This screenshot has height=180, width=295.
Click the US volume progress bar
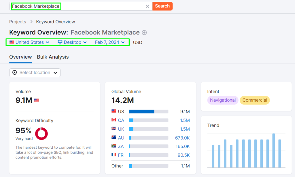pos(148,112)
